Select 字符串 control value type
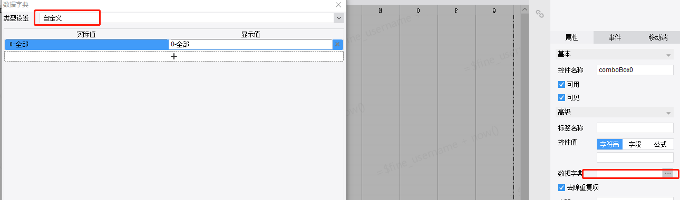The height and width of the screenshot is (200, 680). click(x=610, y=144)
